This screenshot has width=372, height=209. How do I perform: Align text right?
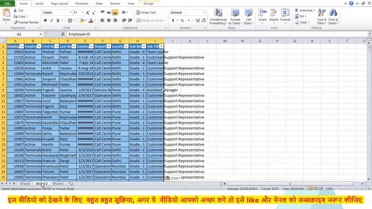(x=115, y=21)
